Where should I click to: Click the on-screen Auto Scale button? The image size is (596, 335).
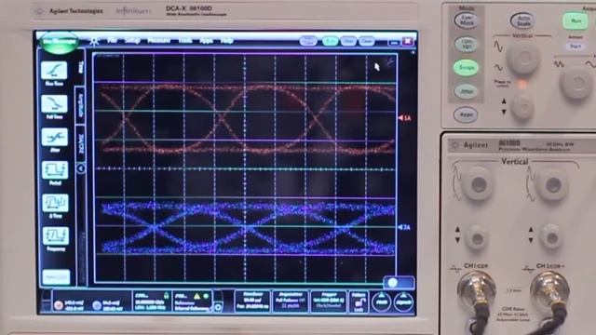coord(308,41)
